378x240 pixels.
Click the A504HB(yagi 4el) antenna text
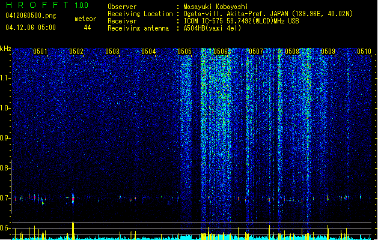tap(212, 28)
